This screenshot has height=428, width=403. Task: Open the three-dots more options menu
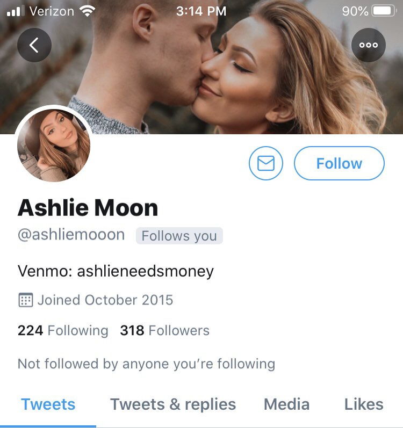[x=368, y=45]
